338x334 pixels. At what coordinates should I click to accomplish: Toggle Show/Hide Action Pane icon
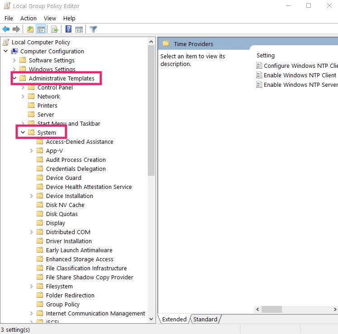(x=79, y=29)
